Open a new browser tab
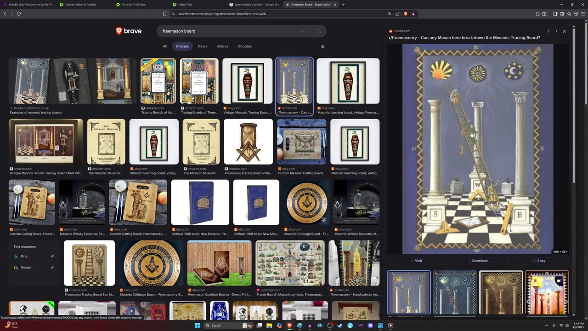 pos(343,5)
